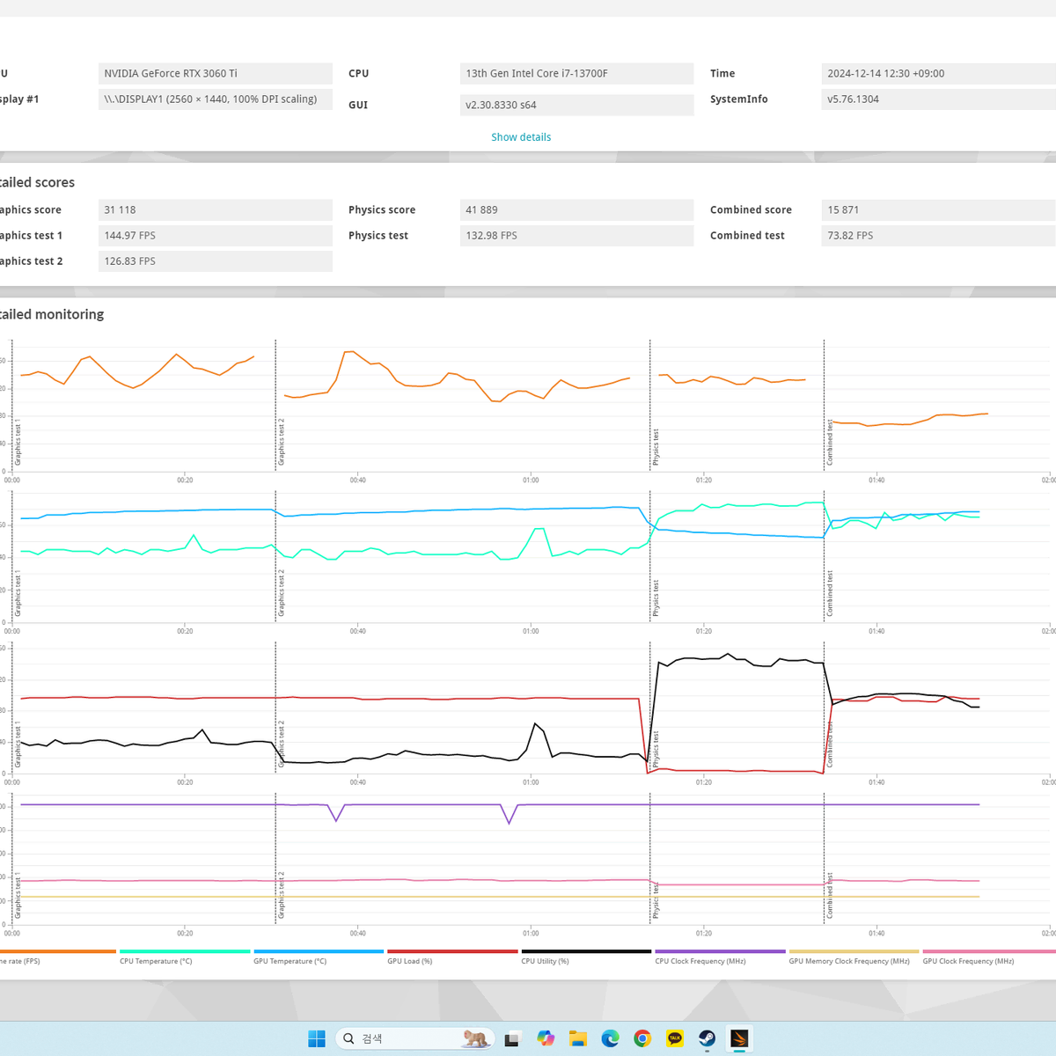Click the NVIDIA GeForce RTX 3060 Ti value
The width and height of the screenshot is (1056, 1056).
(x=216, y=74)
